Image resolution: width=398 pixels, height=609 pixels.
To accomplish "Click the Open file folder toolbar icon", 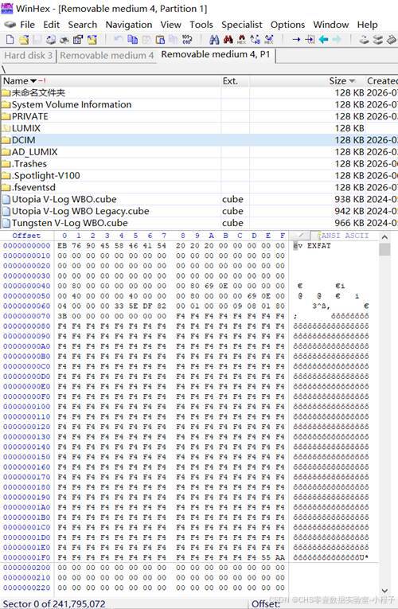I will [24, 39].
